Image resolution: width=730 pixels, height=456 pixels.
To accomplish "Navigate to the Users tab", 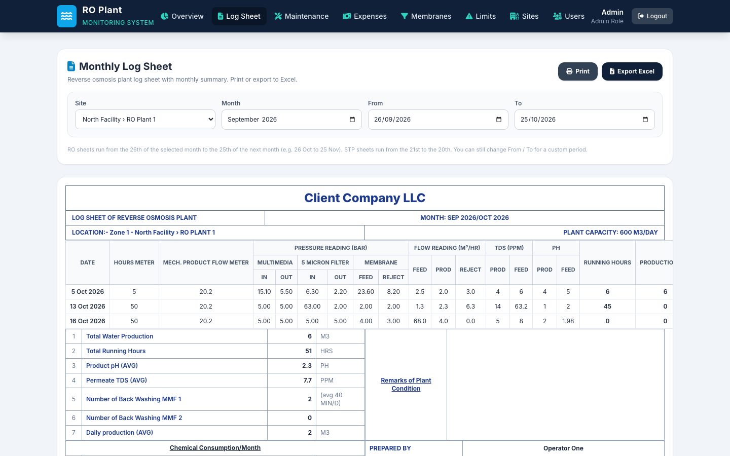I will click(x=568, y=16).
